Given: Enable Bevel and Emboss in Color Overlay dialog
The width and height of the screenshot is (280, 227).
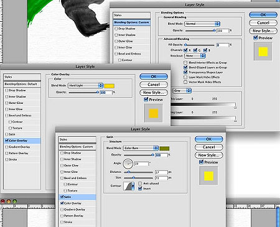Looking at the screenshot, I should (6, 116).
